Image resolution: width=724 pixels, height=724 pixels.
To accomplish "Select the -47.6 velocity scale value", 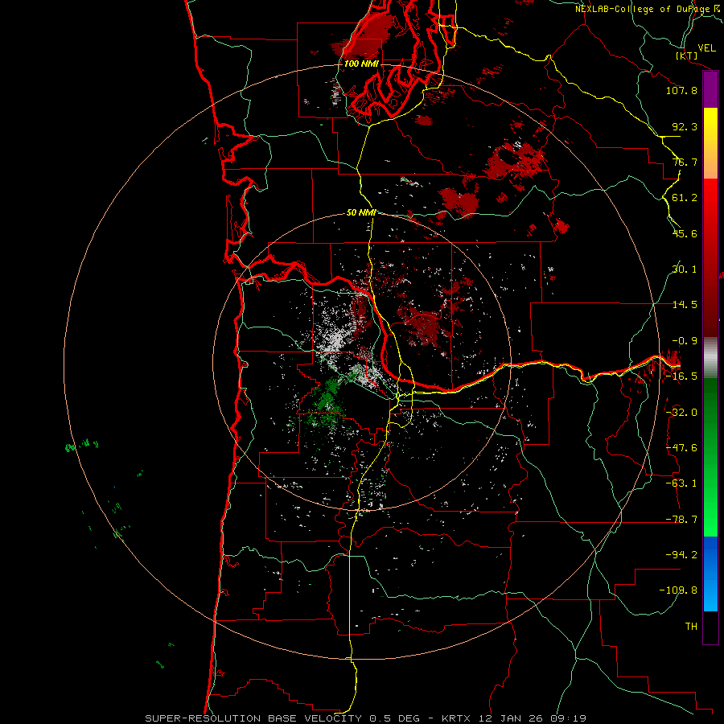I will pyautogui.click(x=681, y=448).
